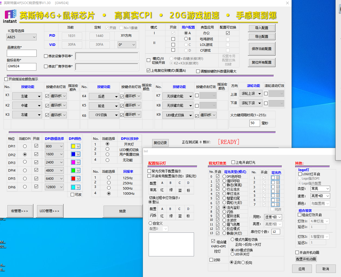This screenshot has height=277, width=341.
Task: Expand the DPI1 value 800 dropdown
Action: coord(54,146)
